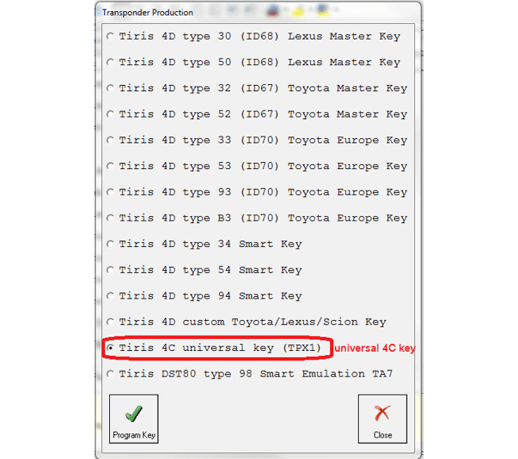Select Tiris 4D type 32 Toyota Master Key
This screenshot has width=518, height=459.
click(110, 88)
